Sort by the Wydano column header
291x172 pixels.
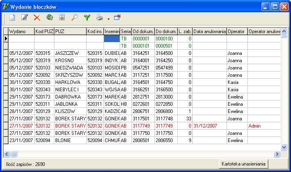click(21, 31)
